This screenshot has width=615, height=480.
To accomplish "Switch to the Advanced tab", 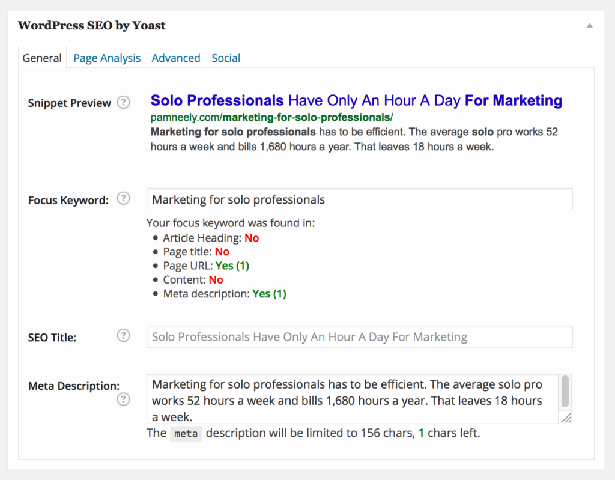I will pos(176,58).
